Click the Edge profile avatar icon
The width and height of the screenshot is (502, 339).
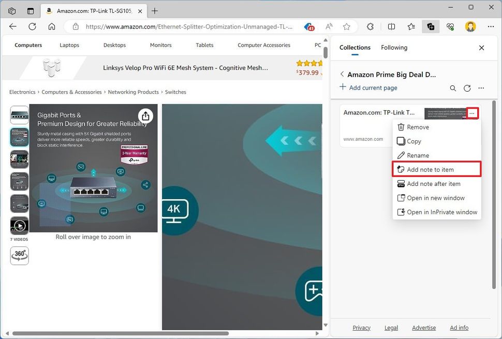click(x=471, y=26)
